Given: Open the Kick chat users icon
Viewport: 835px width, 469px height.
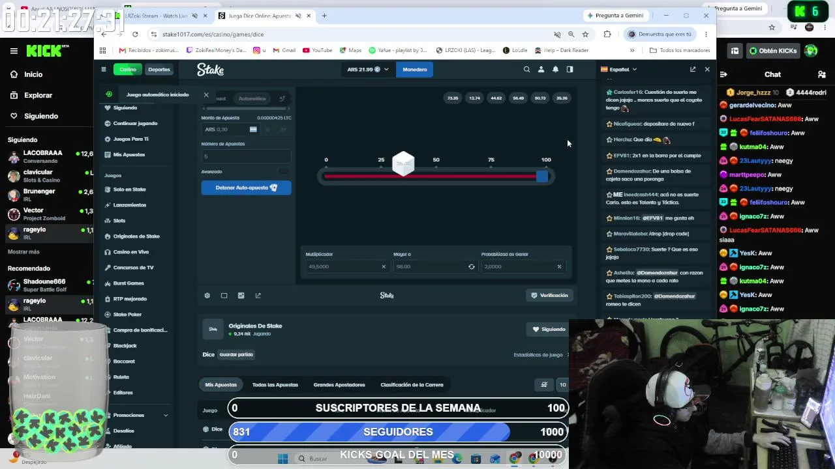Looking at the screenshot, I should click(x=822, y=74).
